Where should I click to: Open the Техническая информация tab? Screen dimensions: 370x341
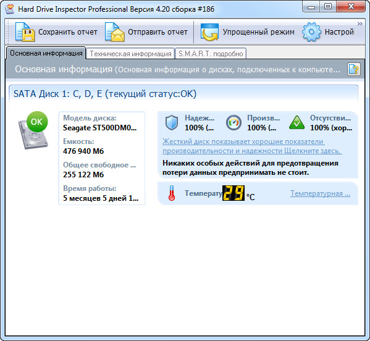[x=130, y=54]
